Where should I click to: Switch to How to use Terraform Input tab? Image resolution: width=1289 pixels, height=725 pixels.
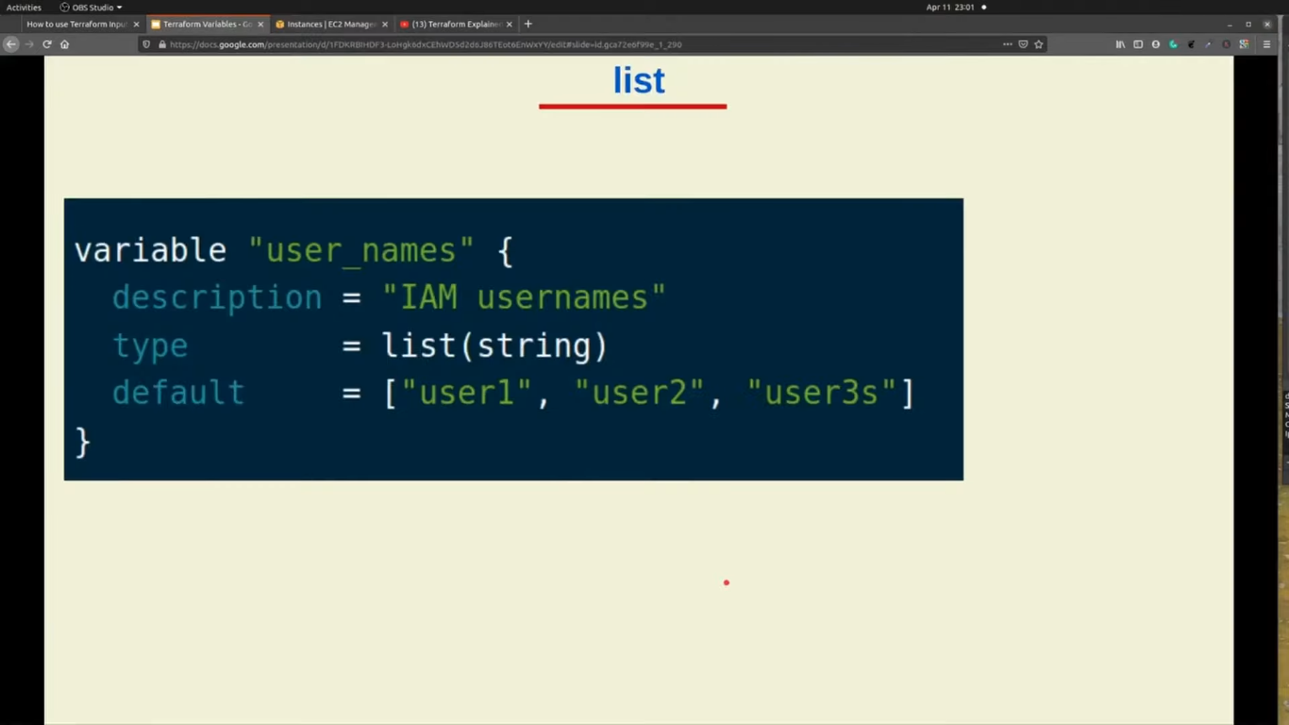click(x=75, y=25)
